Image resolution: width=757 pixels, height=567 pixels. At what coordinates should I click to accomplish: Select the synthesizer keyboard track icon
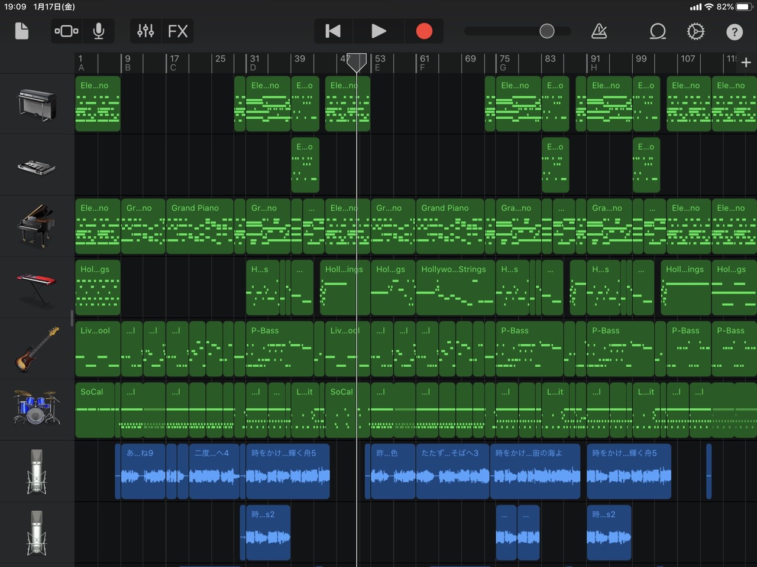[x=37, y=167]
